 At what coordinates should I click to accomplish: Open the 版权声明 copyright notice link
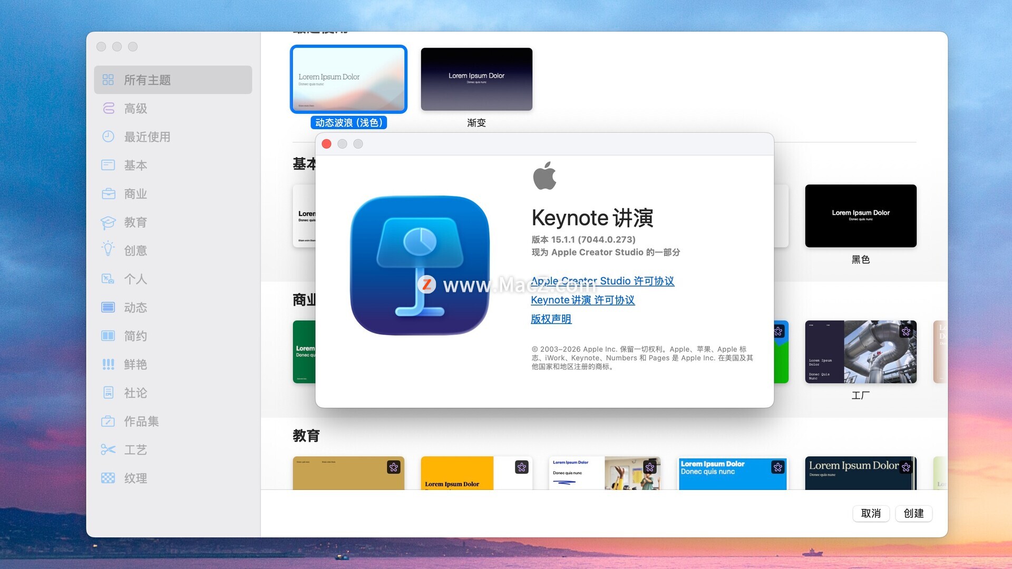click(x=551, y=319)
